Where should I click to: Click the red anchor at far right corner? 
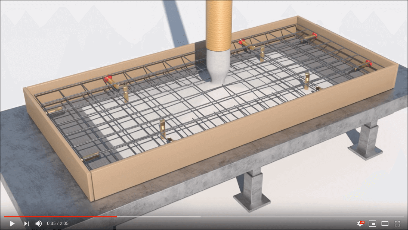tap(369, 63)
